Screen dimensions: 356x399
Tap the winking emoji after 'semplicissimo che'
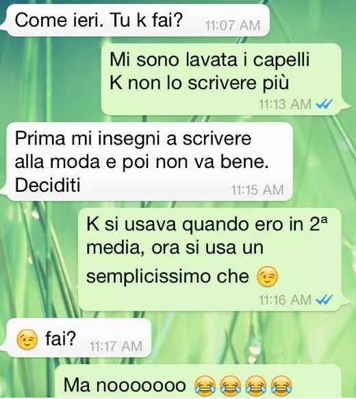click(268, 277)
